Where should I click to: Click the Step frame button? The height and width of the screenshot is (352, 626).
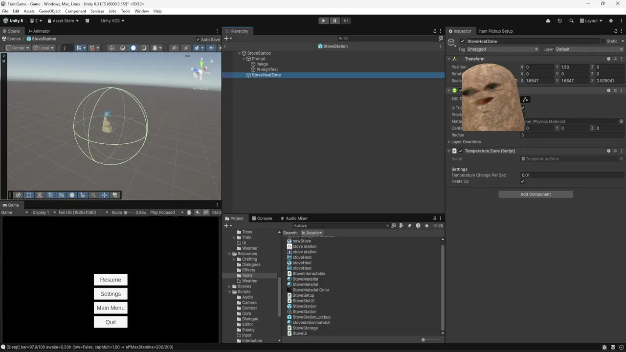click(x=346, y=21)
